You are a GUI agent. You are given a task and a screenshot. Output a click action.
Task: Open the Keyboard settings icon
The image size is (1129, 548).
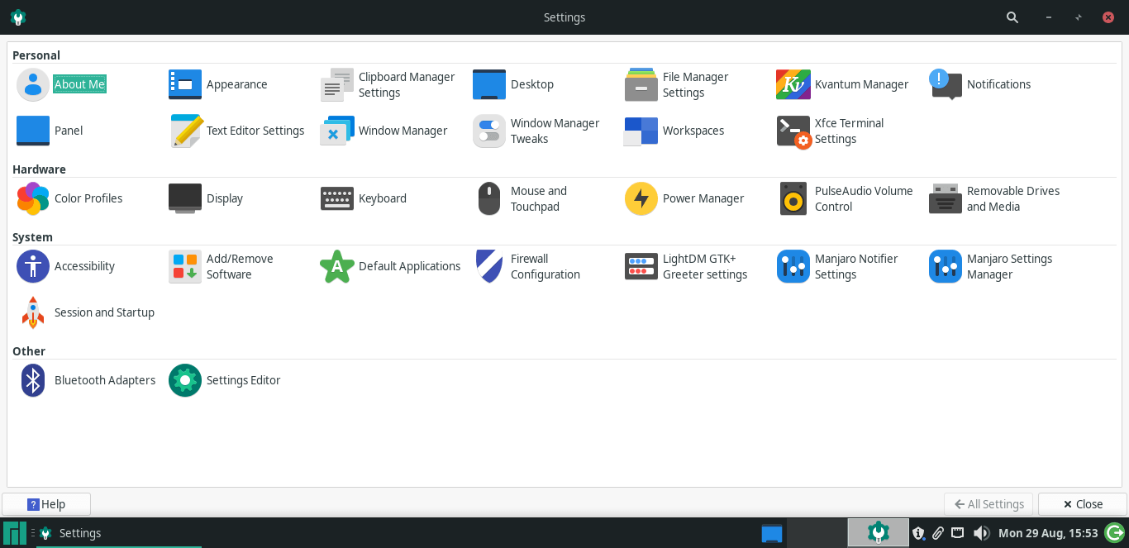coord(337,198)
